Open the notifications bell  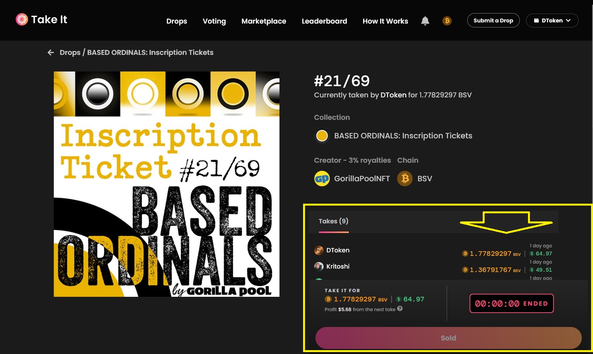pyautogui.click(x=425, y=21)
